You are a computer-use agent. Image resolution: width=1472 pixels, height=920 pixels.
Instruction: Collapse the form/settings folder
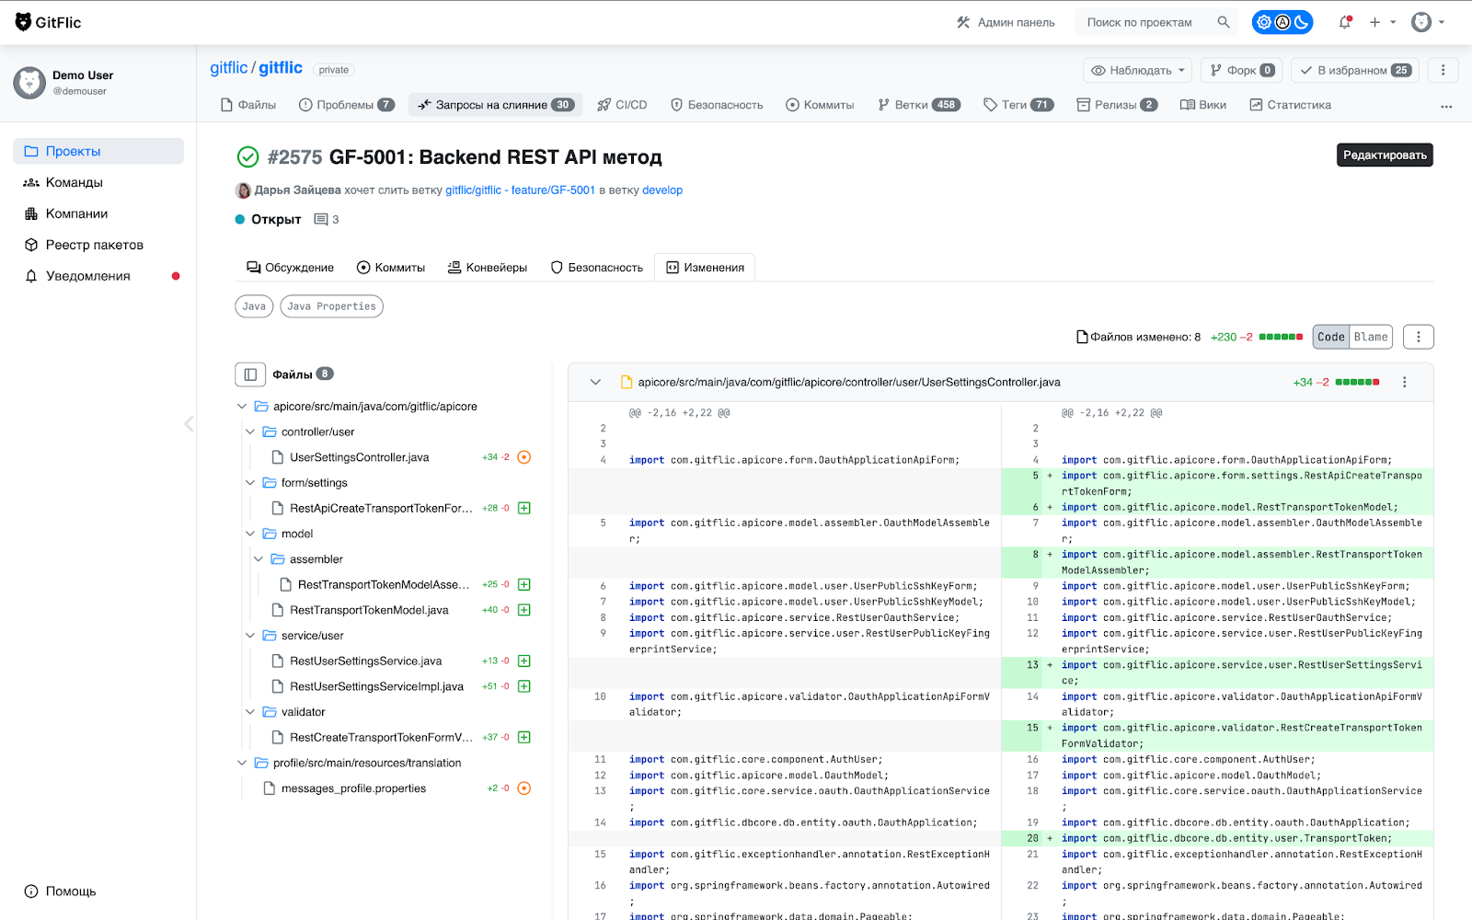pyautogui.click(x=250, y=483)
